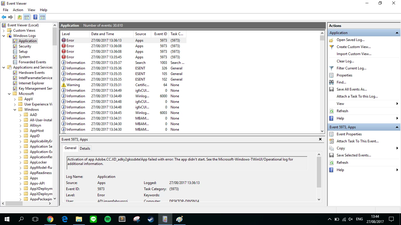Open the View submenu in Actions
The height and width of the screenshot is (225, 401).
coord(364,104)
